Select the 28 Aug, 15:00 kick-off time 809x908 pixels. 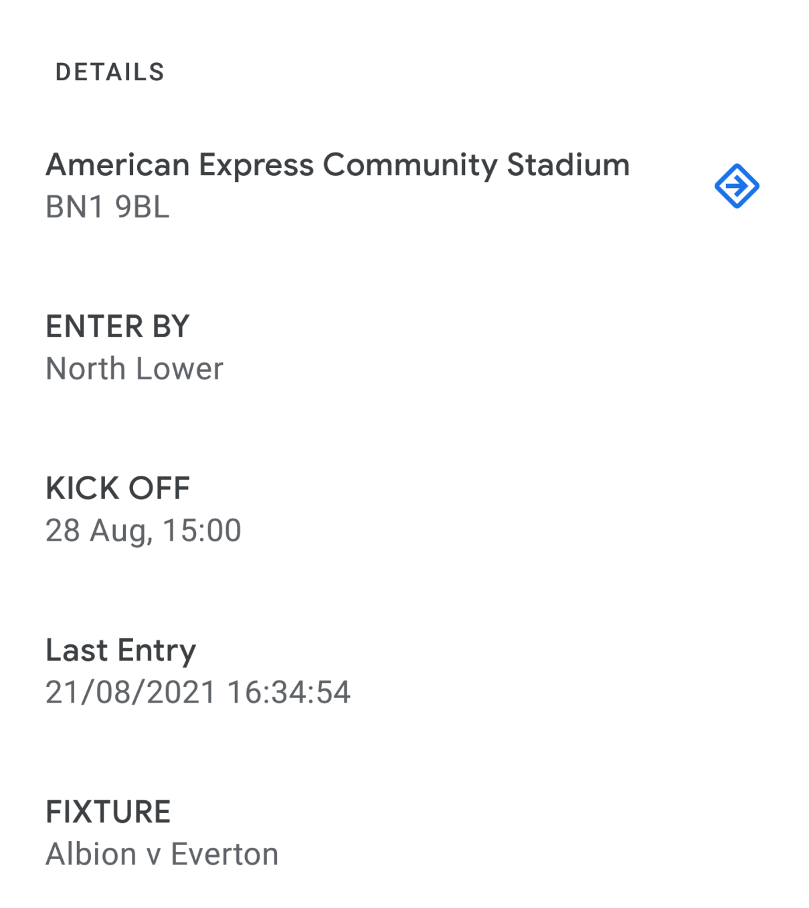click(x=143, y=531)
